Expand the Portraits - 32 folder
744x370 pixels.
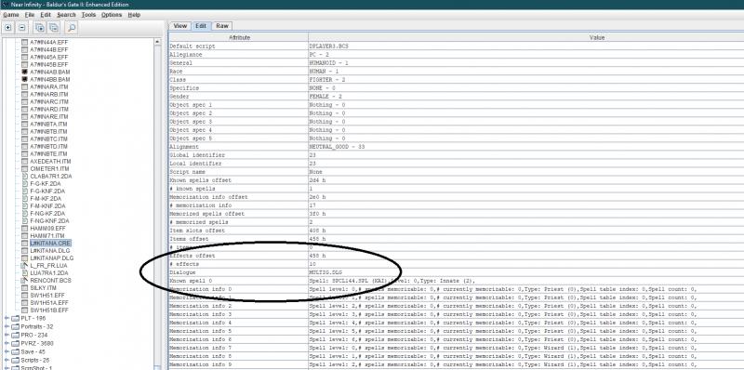pos(7,326)
